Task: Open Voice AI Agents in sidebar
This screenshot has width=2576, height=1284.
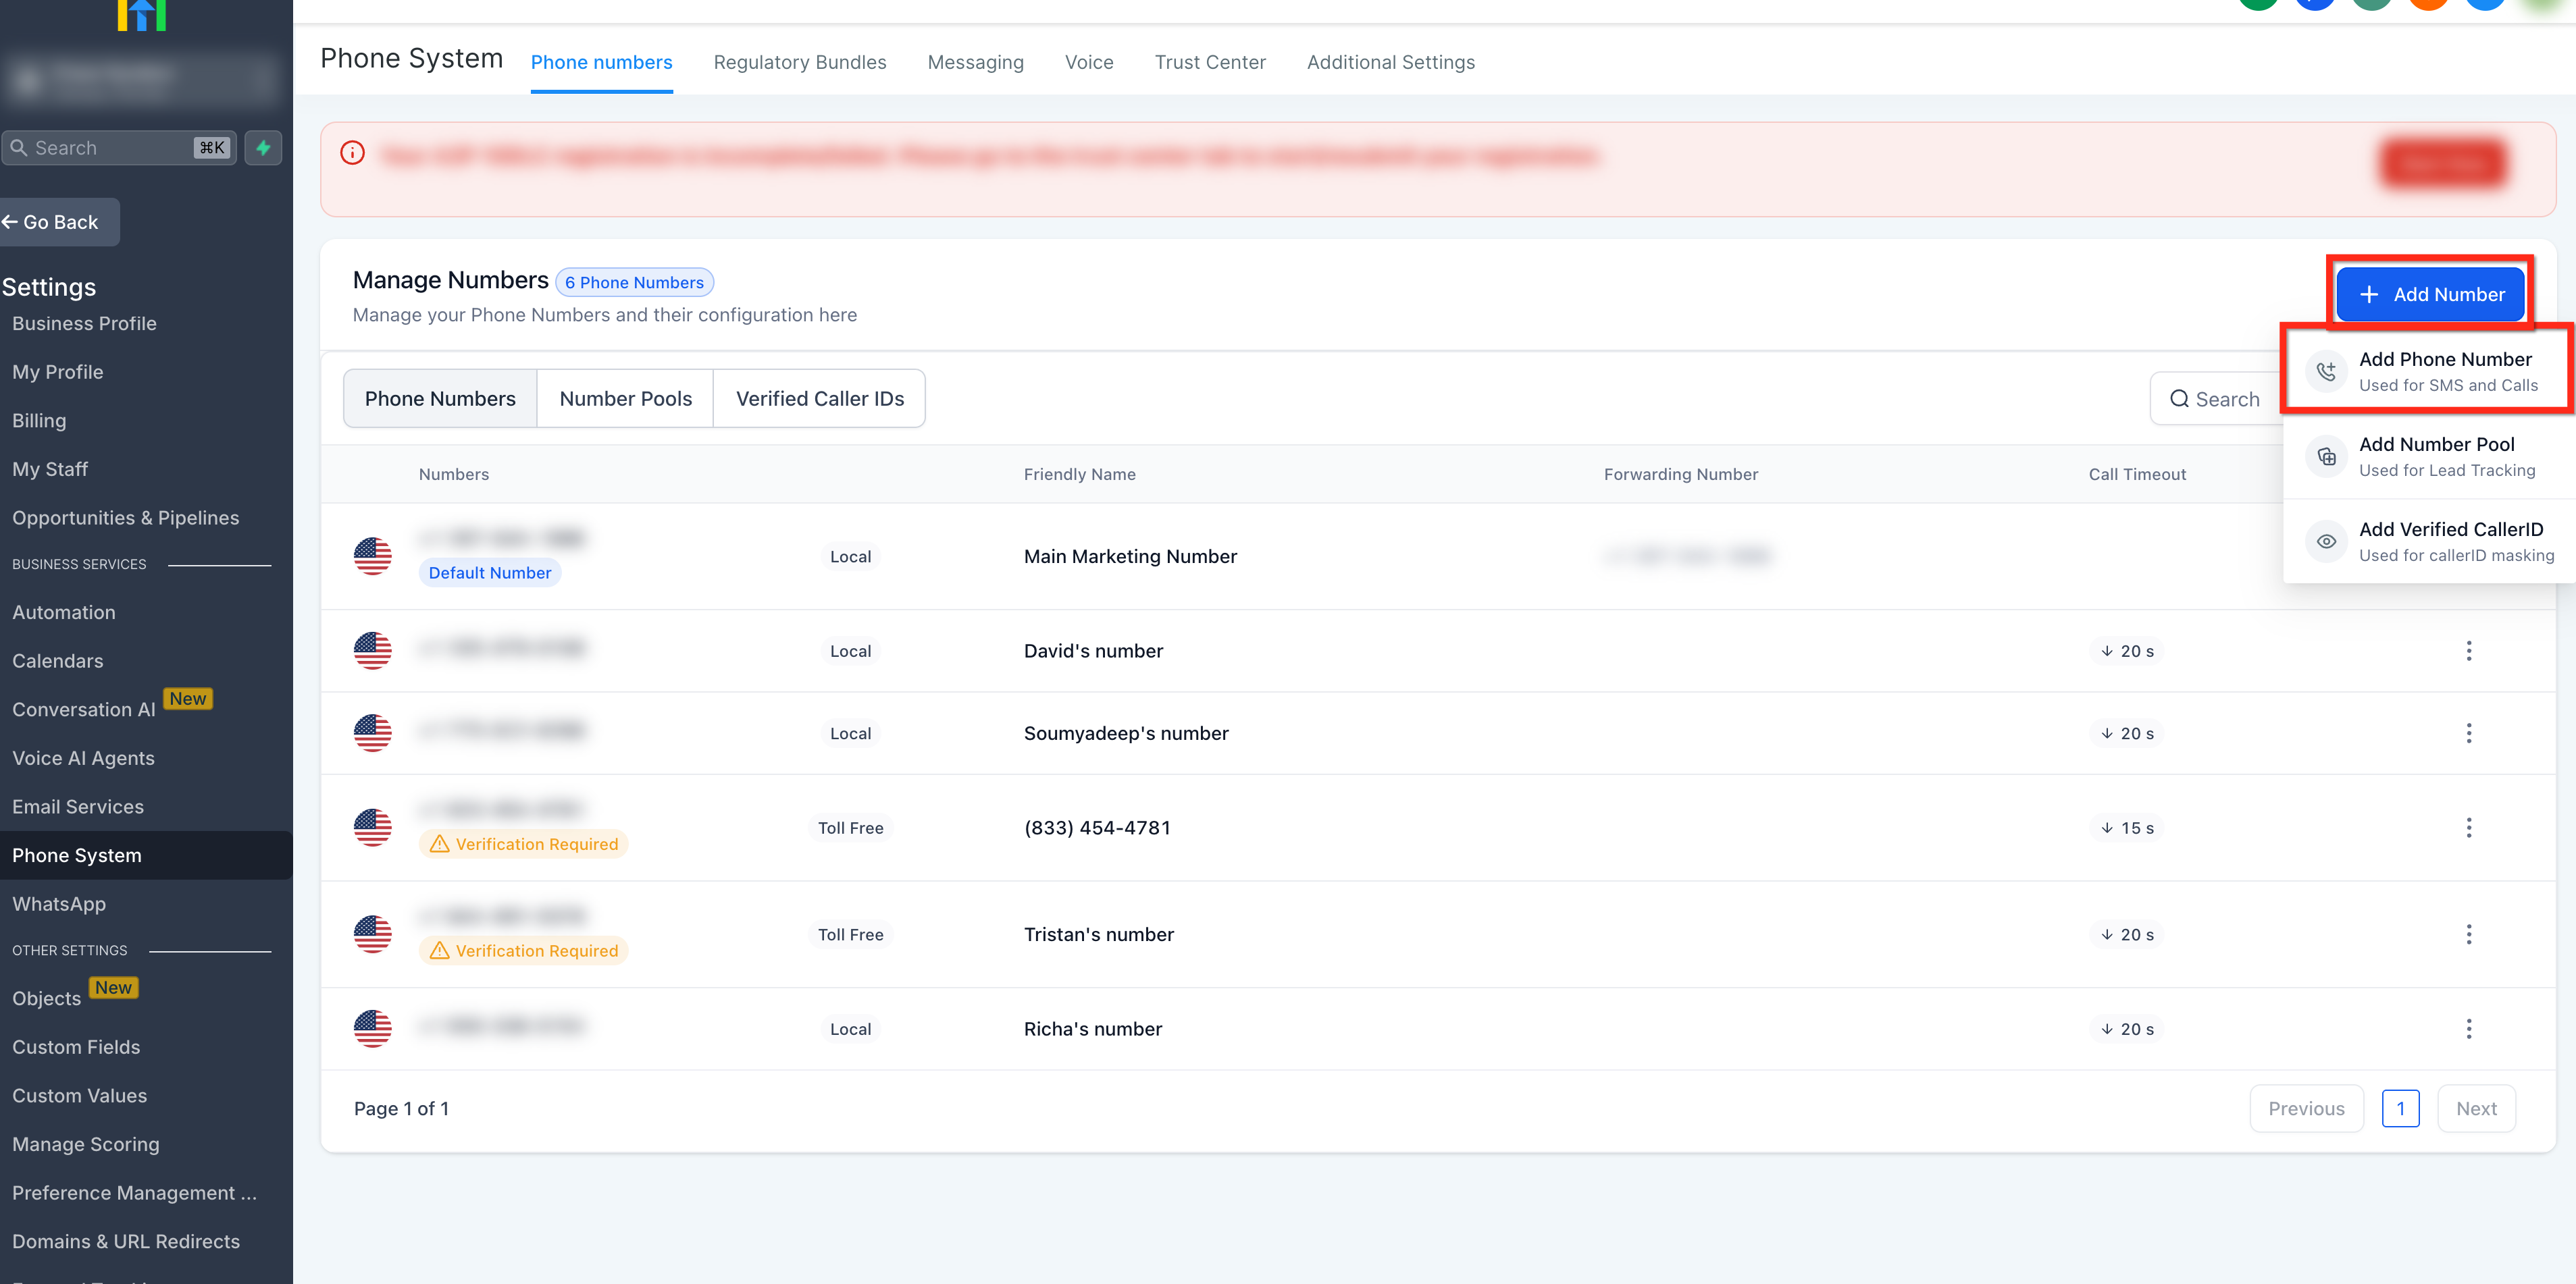Action: point(83,757)
